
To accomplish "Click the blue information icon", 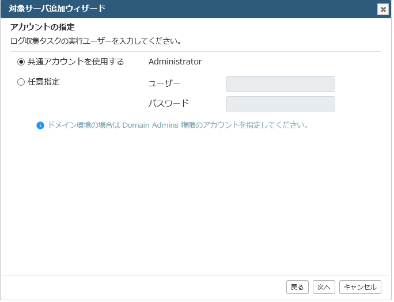I will coord(40,125).
